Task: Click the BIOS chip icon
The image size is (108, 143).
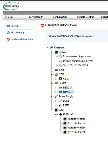Action: (x=56, y=70)
